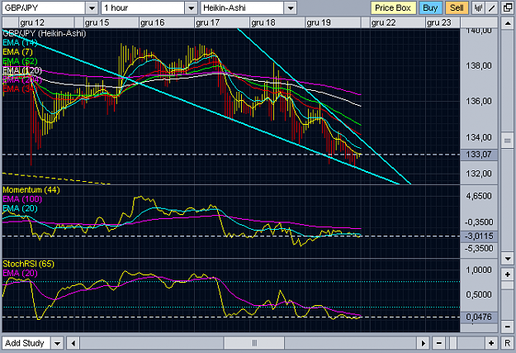Click the gru 19 date header
516x353 pixels.
318,23
